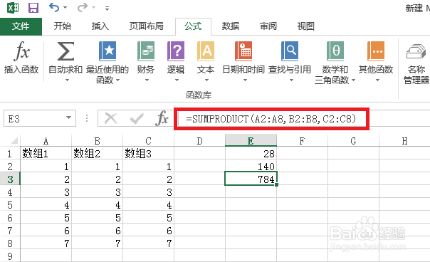The width and height of the screenshot is (430, 262).
Task: Click cell C5 with value 4
Action: point(148,204)
